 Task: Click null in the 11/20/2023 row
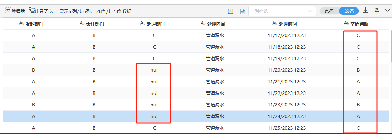154,70
